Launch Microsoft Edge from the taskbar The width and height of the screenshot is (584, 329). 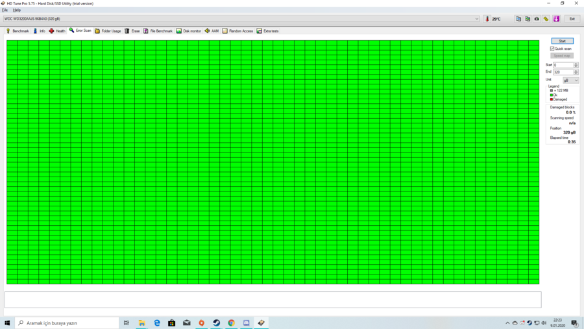click(157, 323)
